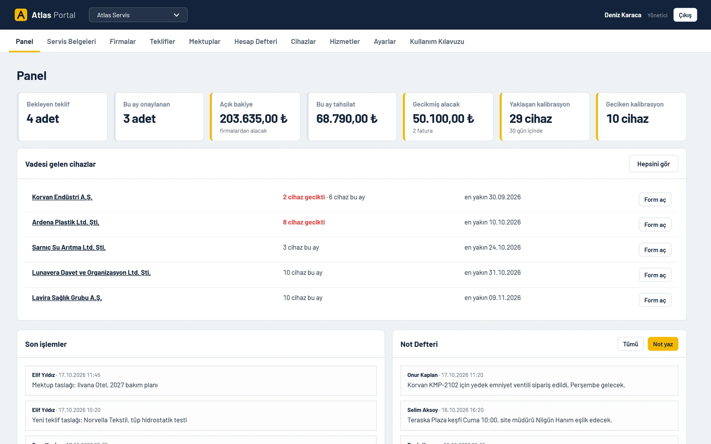Click the Bekleyen teklif card
The image size is (711, 444).
pos(62,117)
